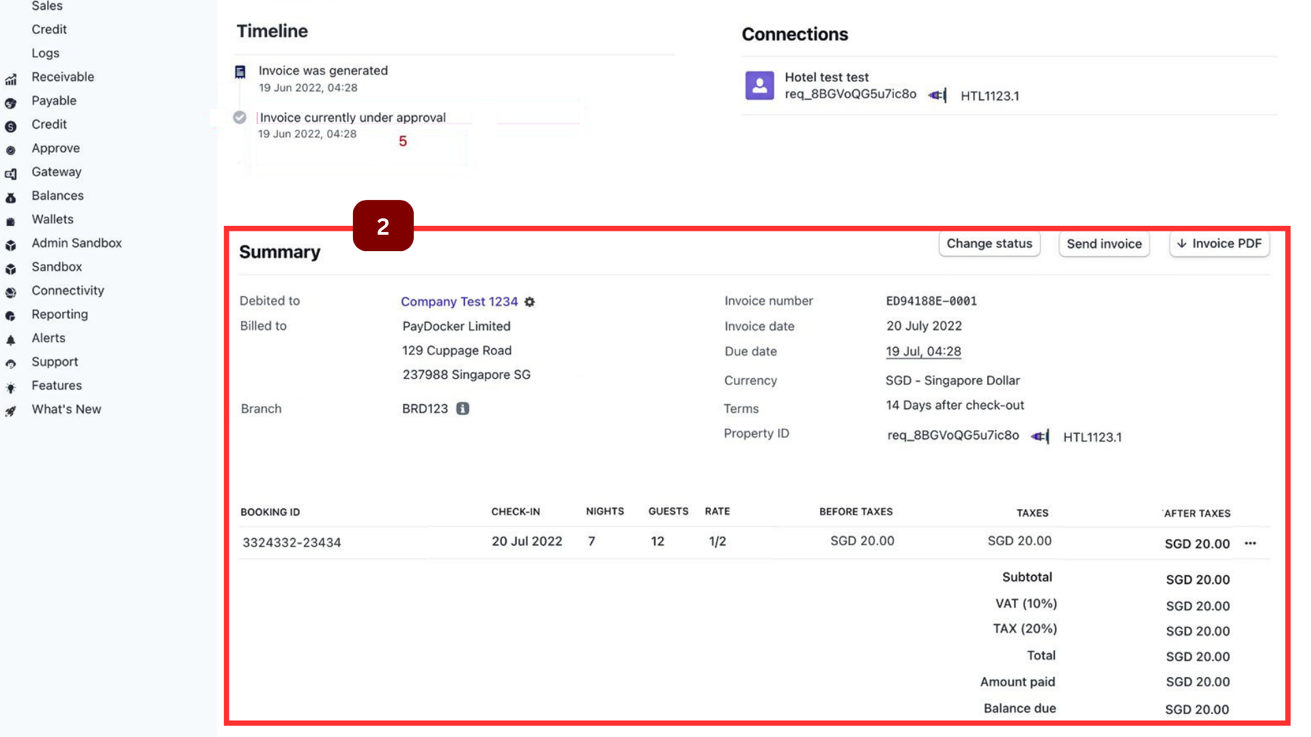
Task: Select Payable in the sidebar
Action: tap(54, 101)
